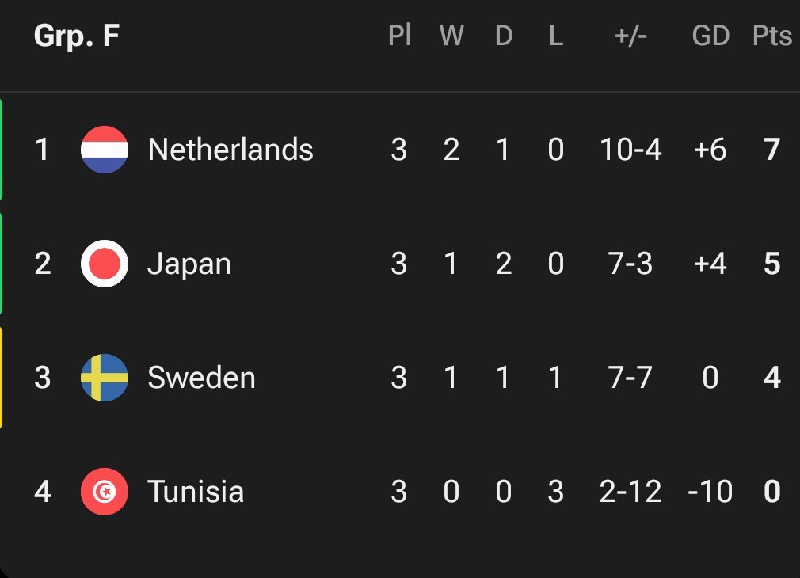The width and height of the screenshot is (800, 578).
Task: Click the GD column header
Action: tap(710, 36)
